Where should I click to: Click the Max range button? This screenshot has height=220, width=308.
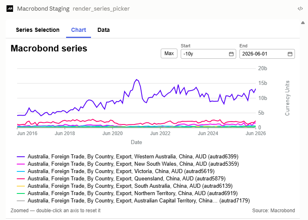[x=169, y=53]
